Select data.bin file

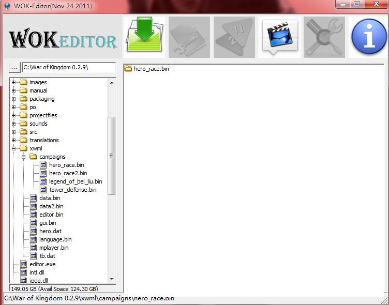pos(50,198)
